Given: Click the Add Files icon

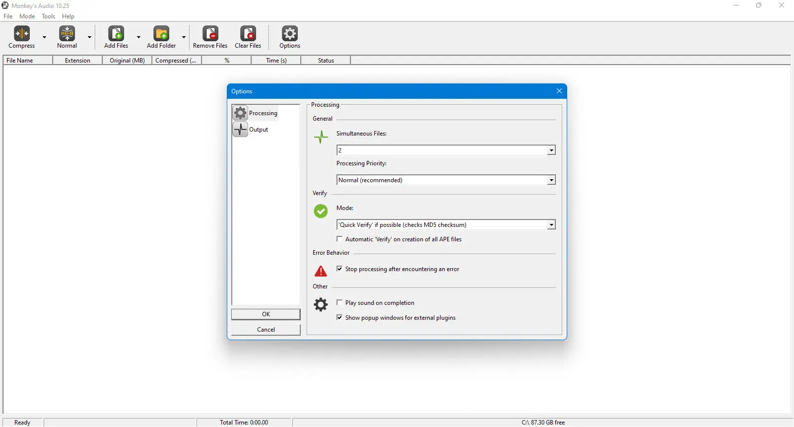Looking at the screenshot, I should [x=116, y=33].
